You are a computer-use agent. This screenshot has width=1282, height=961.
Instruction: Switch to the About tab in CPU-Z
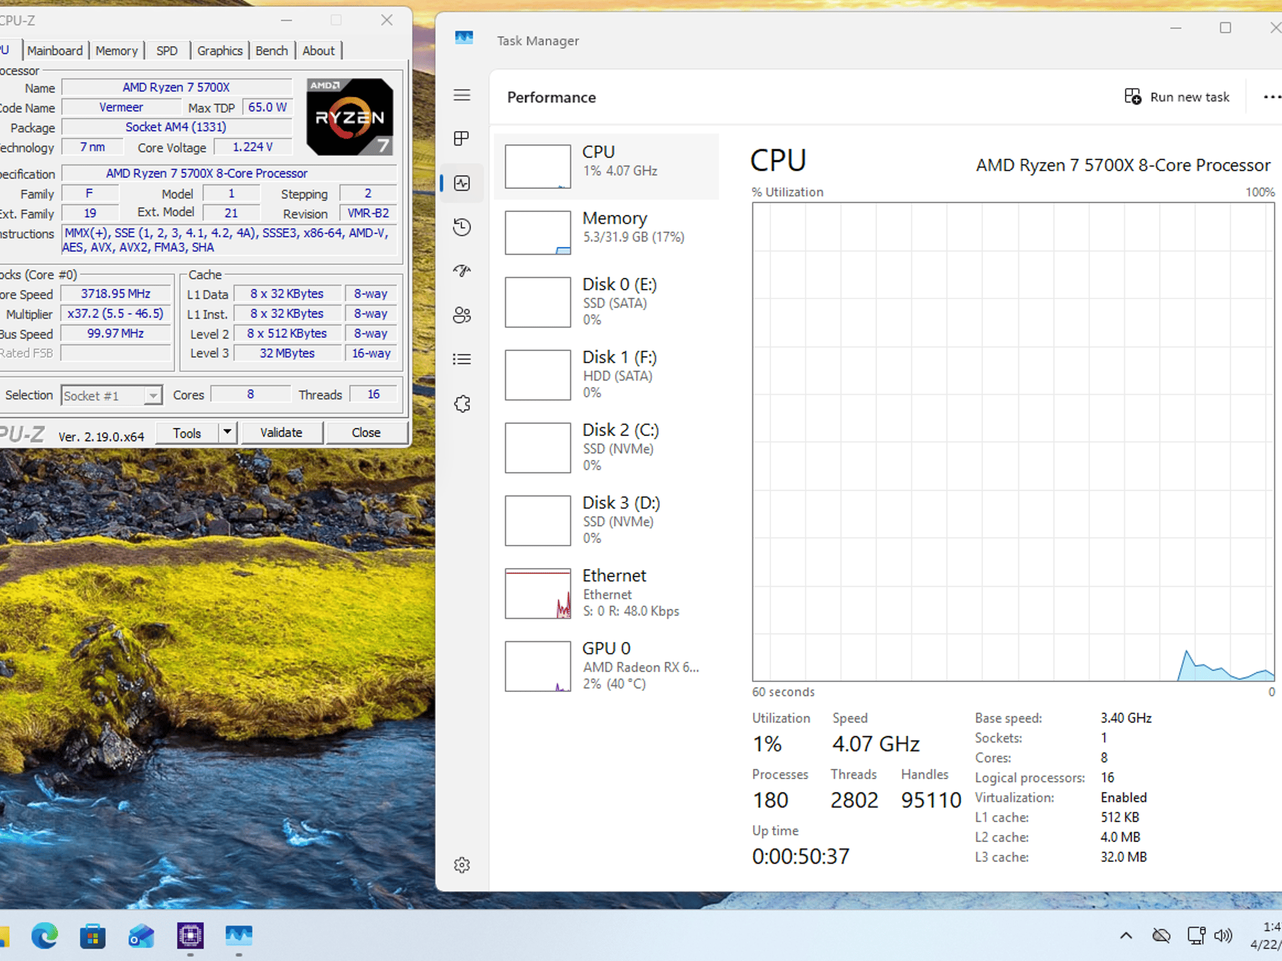pyautogui.click(x=319, y=51)
